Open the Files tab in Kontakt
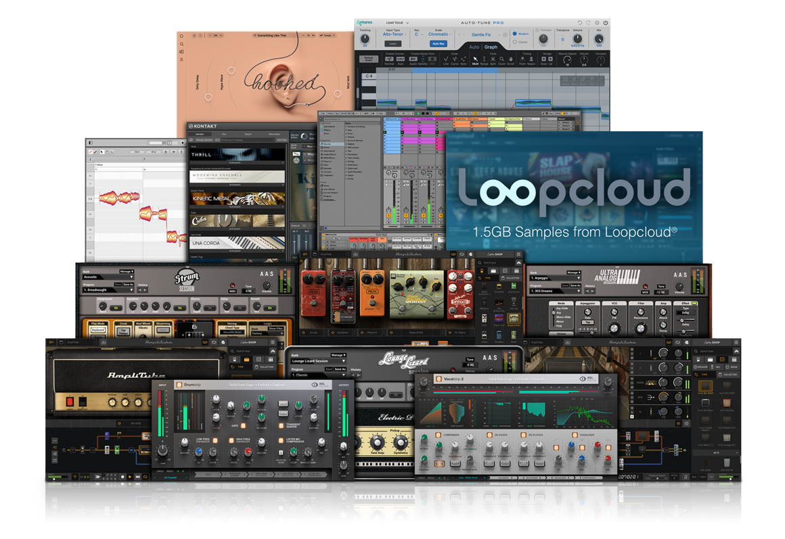This screenshot has height=539, width=785. coord(224,134)
